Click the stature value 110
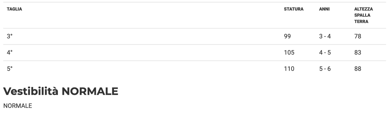388x114 pixels. pos(289,69)
